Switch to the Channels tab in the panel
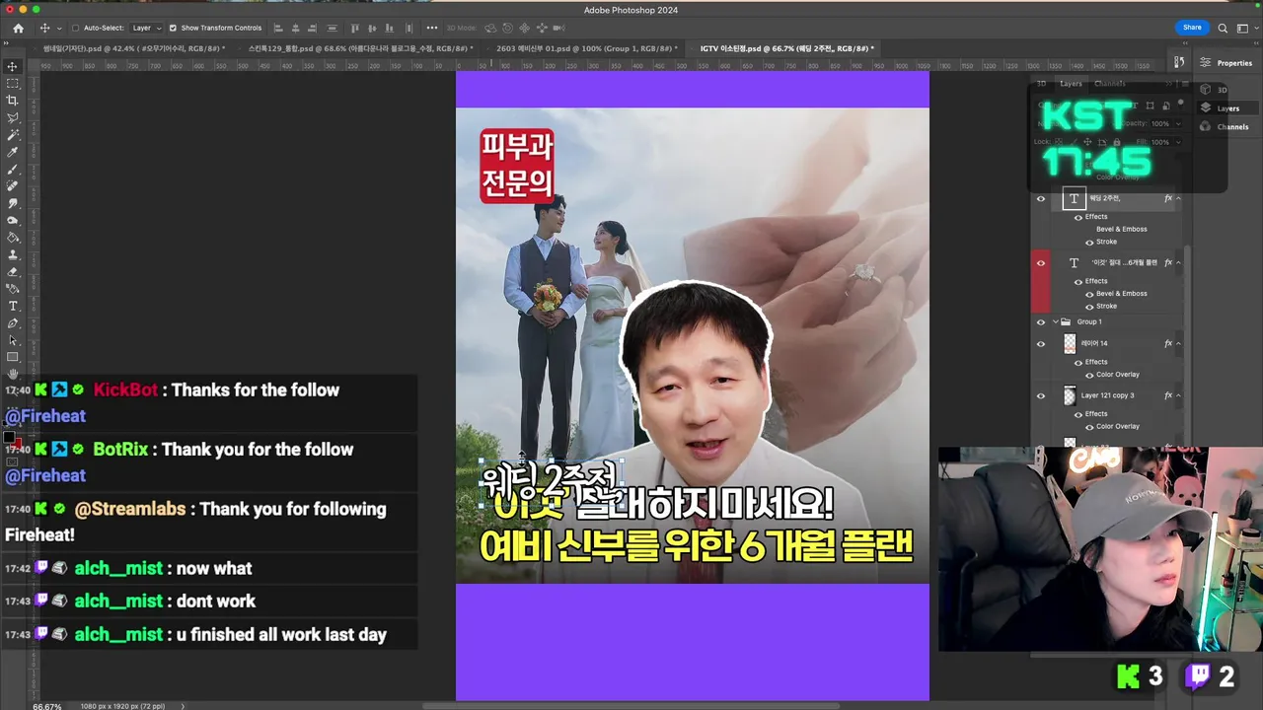 [x=1110, y=84]
